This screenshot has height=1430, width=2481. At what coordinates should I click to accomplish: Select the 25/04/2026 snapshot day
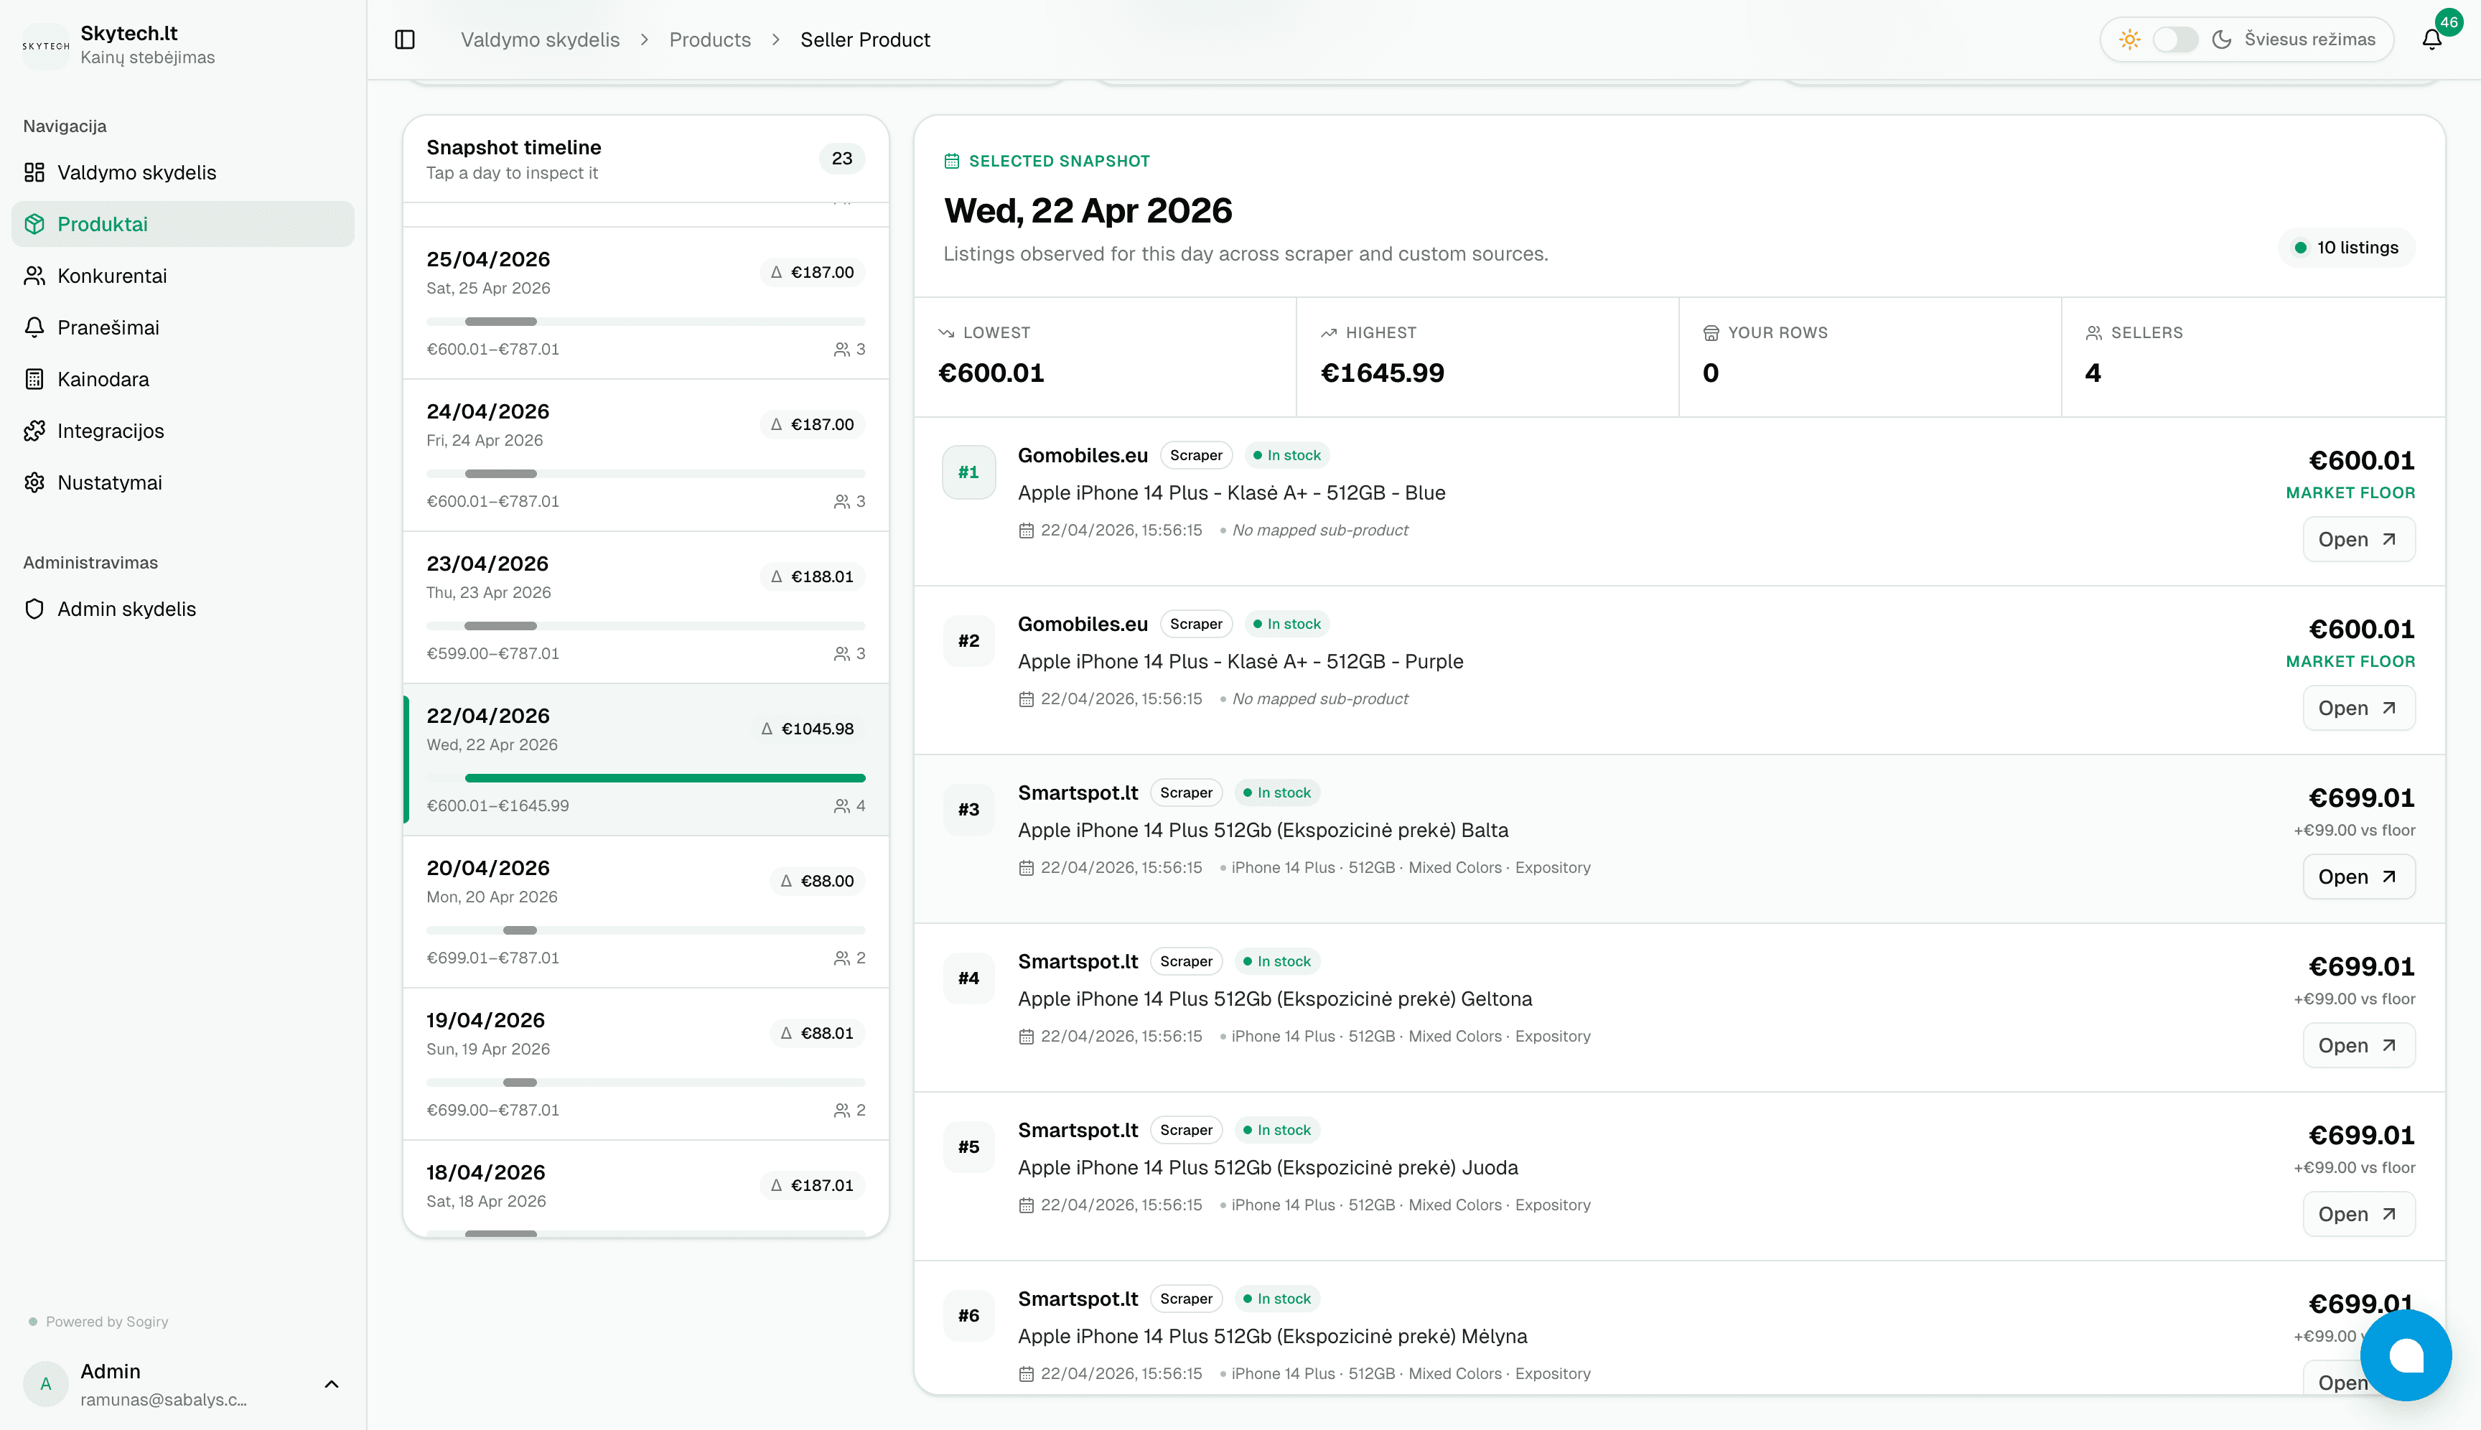(645, 304)
